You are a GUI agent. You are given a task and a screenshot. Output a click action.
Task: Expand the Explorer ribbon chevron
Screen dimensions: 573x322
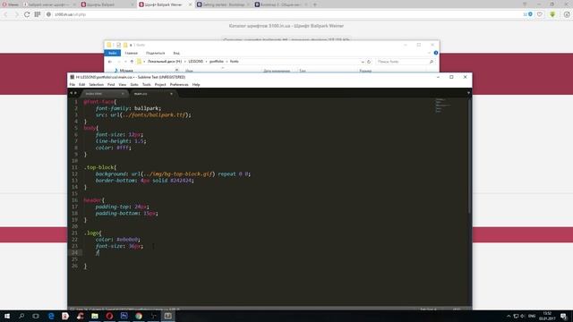point(429,53)
